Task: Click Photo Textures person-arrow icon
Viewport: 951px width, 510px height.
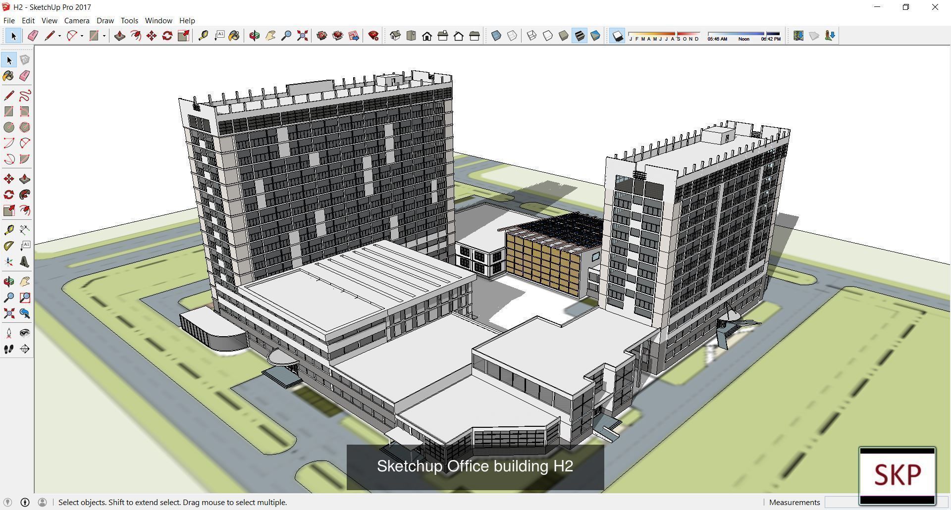Action: point(830,36)
